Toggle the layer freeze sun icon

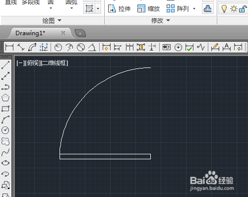[234, 9]
